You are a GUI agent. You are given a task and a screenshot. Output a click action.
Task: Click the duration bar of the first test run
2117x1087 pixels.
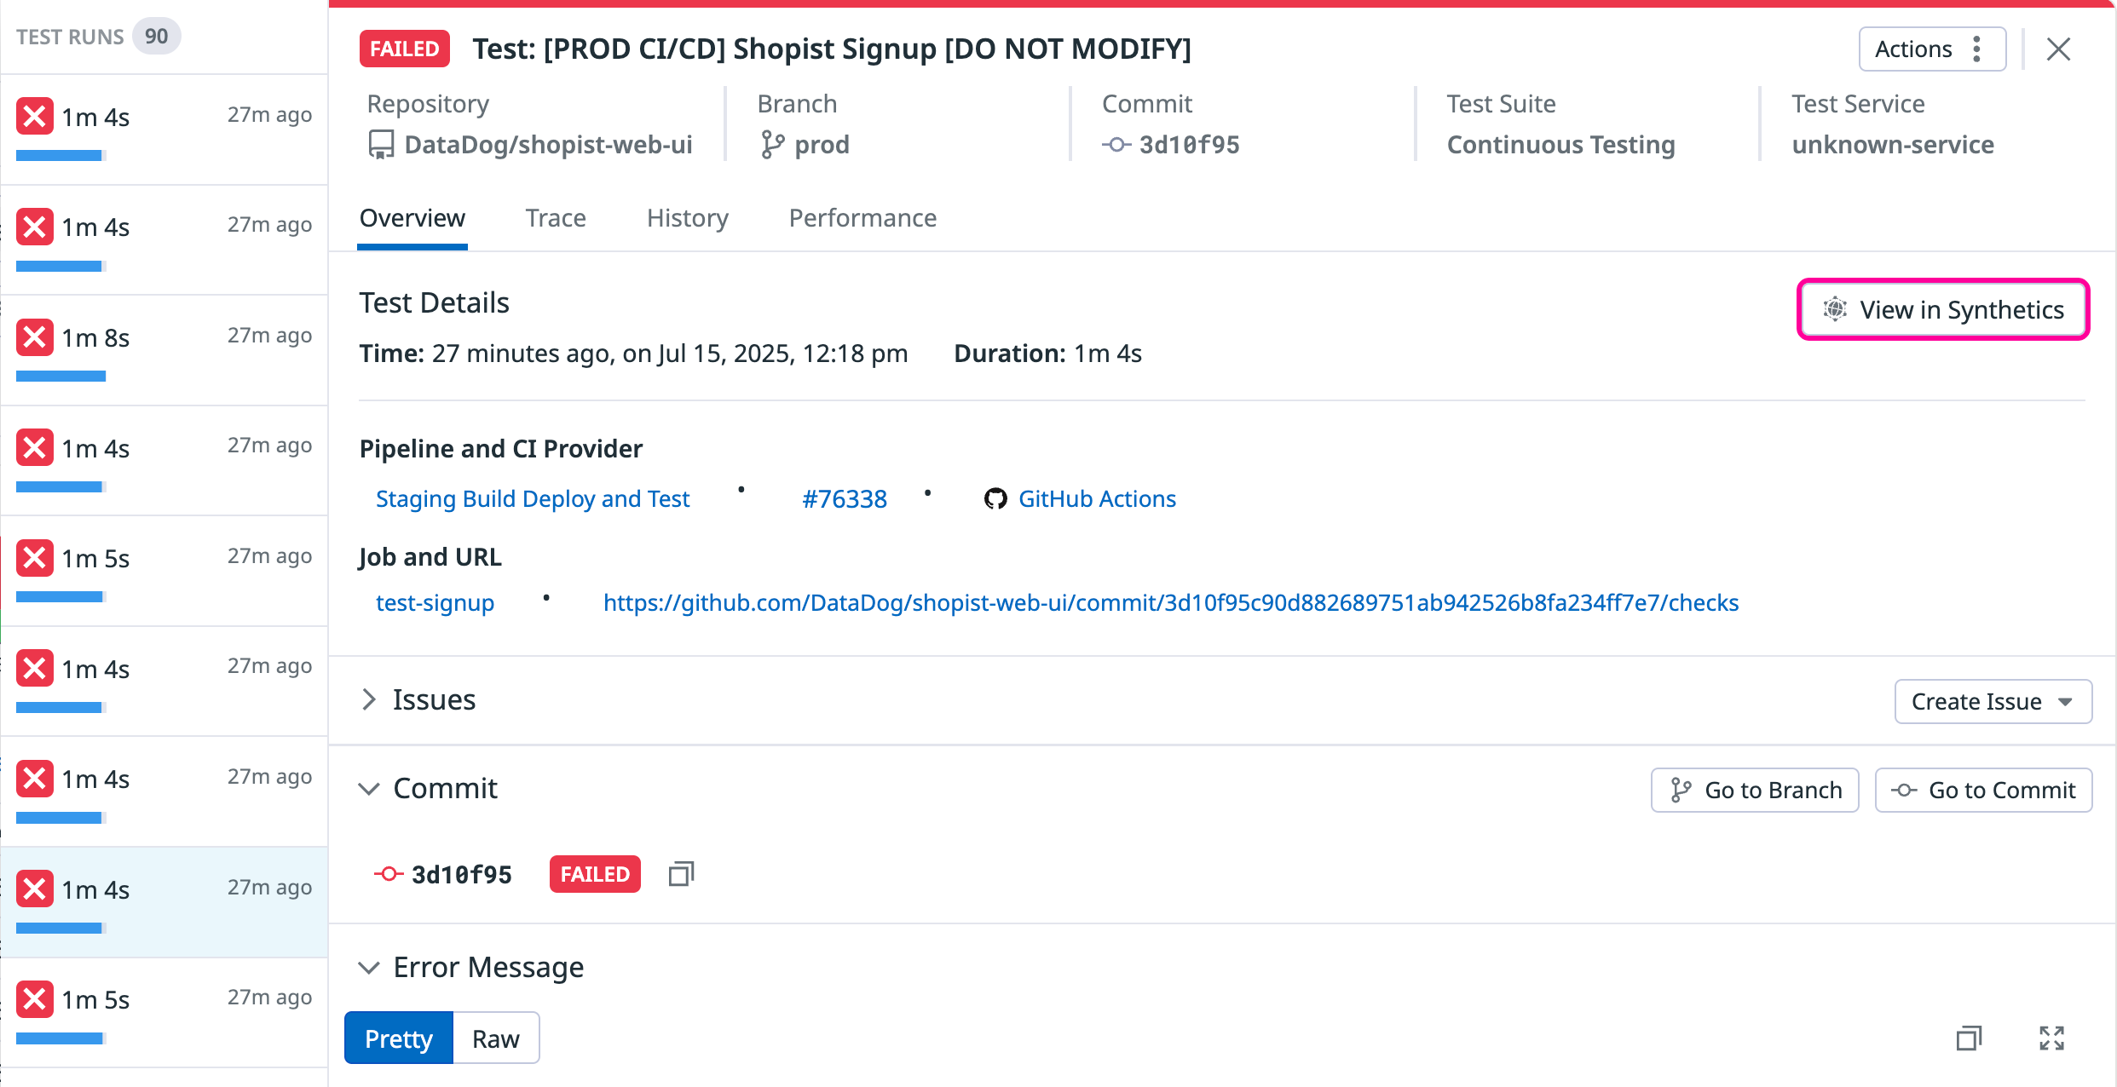coord(61,155)
